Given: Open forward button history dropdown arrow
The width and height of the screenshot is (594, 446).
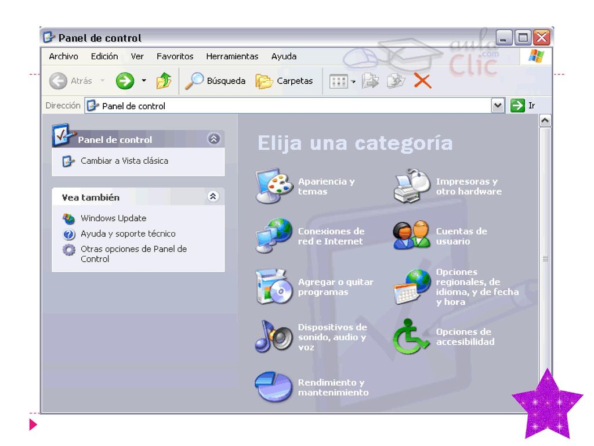Looking at the screenshot, I should [x=144, y=81].
